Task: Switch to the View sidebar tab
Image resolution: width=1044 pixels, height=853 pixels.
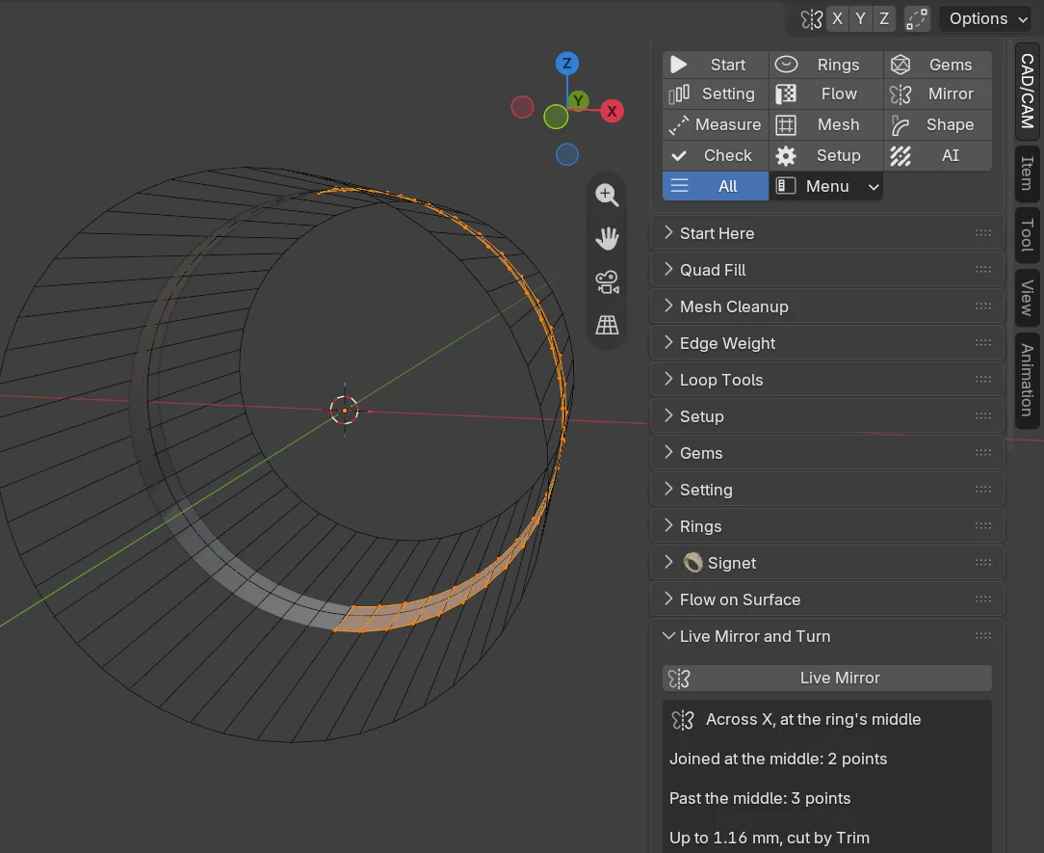Action: pyautogui.click(x=1028, y=298)
